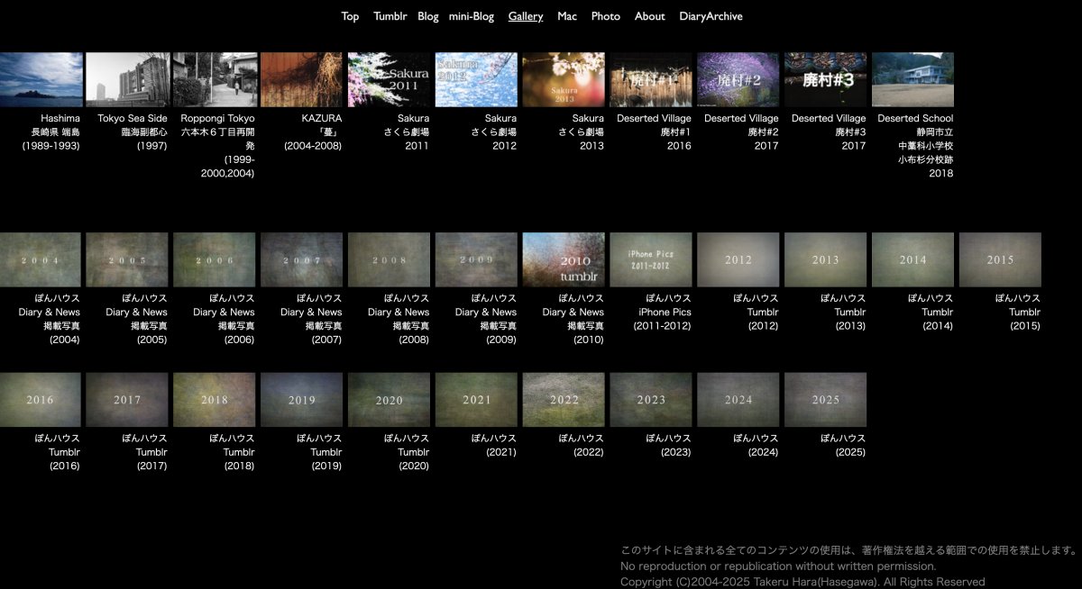Viewport: 1082px width, 589px height.
Task: Open the Hashima island gallery thumbnail
Action: point(41,79)
